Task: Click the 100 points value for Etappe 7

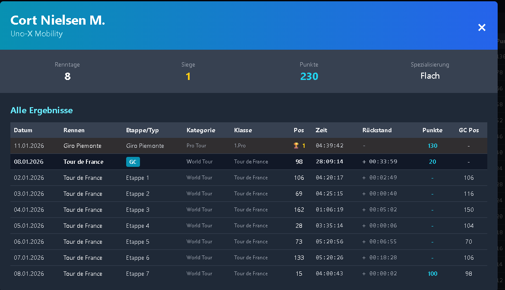Action: click(x=432, y=274)
